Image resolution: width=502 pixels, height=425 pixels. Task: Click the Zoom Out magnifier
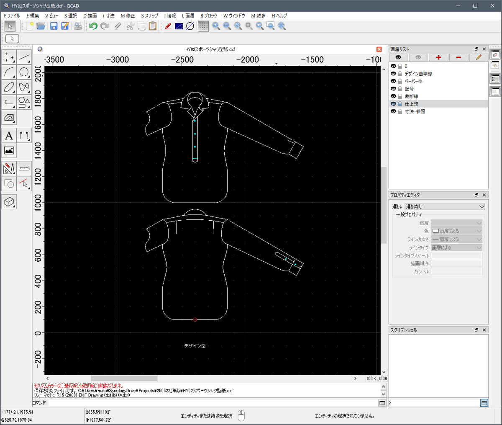227,26
